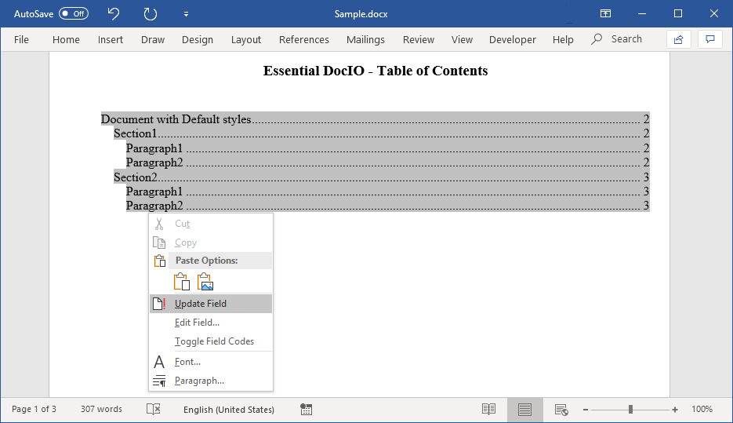Choose Keep Source Formatting paste icon
Screen dimensions: 733x423
(x=181, y=282)
